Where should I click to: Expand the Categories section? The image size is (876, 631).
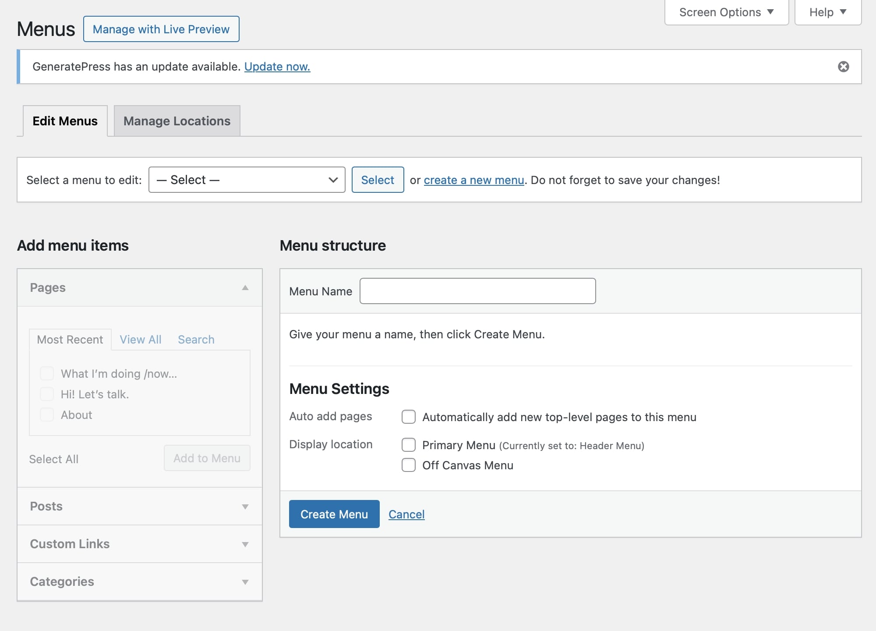click(x=245, y=582)
